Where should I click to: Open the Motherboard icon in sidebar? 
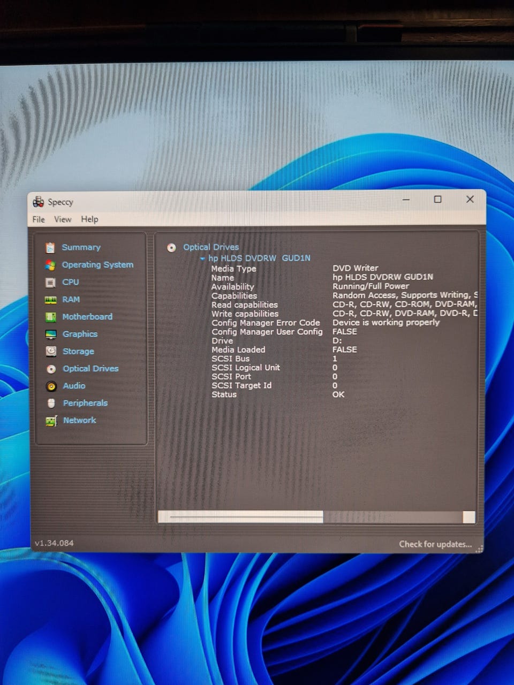(51, 317)
